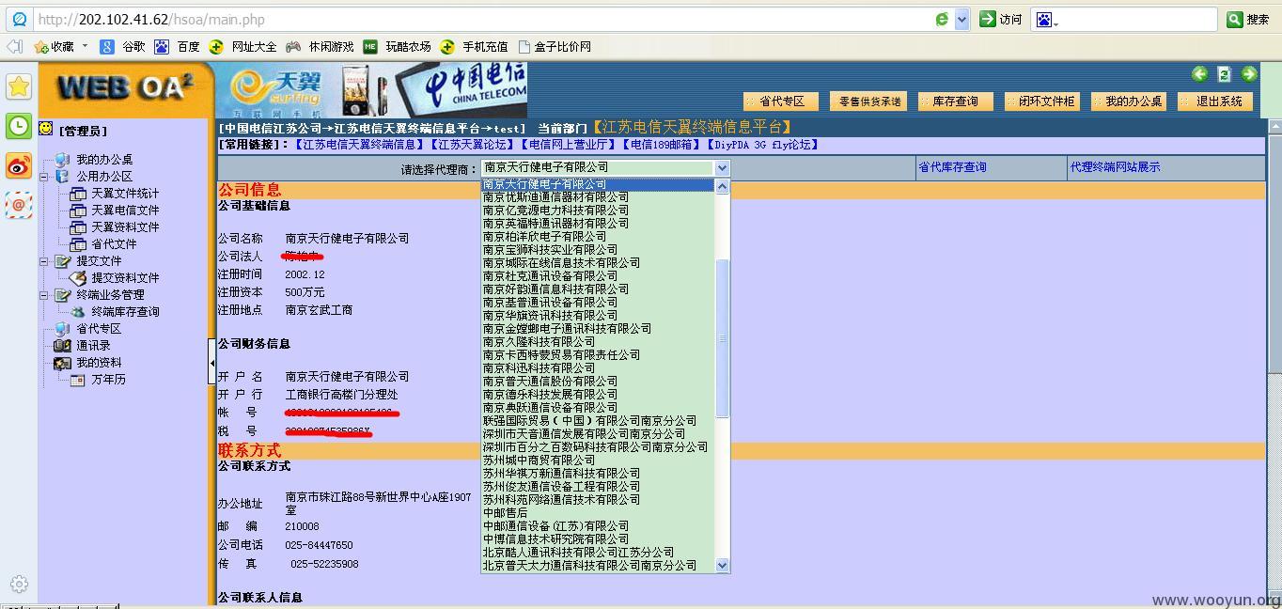Open 我的办公桌 in the tree

tap(104, 160)
